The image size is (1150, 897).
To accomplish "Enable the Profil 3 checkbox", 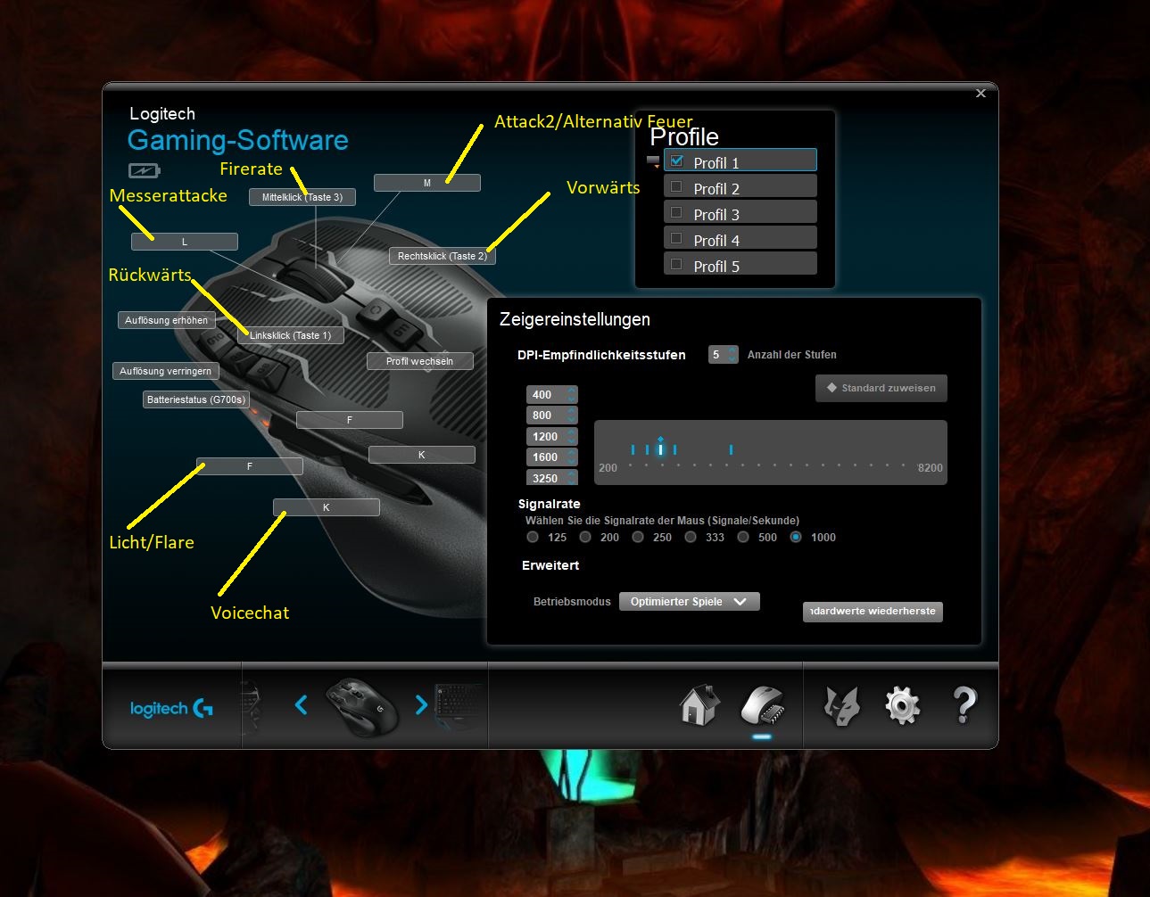I will click(676, 213).
